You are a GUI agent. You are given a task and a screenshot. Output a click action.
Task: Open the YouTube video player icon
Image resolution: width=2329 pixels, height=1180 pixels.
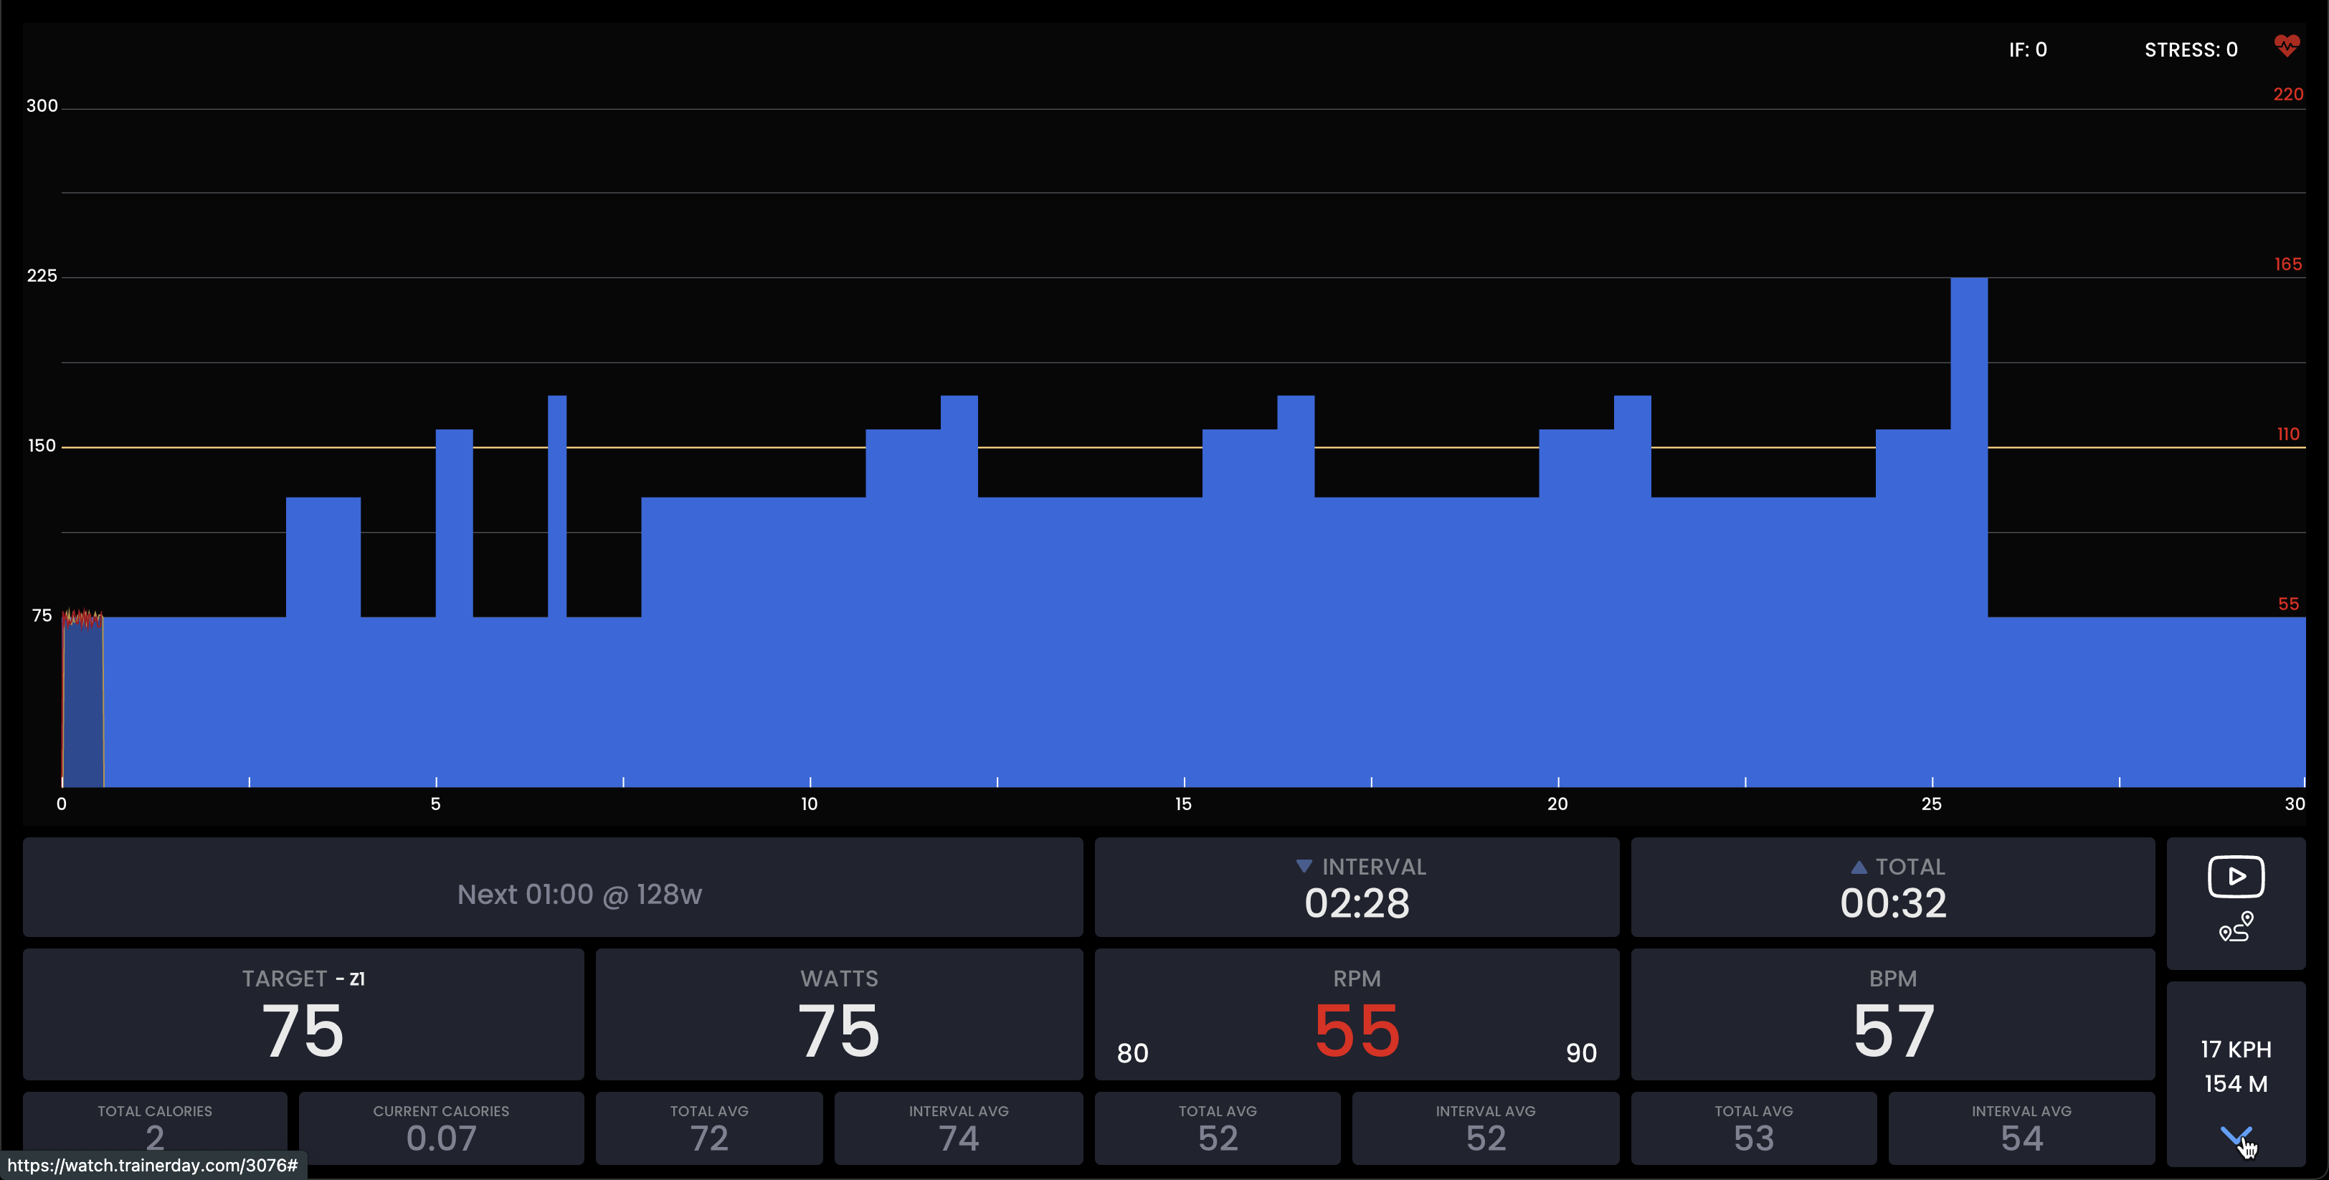(2236, 876)
